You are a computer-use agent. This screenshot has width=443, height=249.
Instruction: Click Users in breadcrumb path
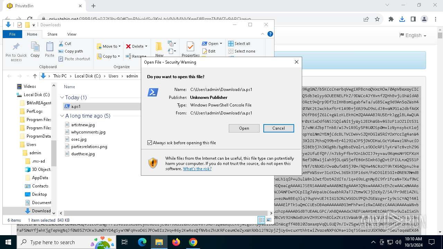114,76
